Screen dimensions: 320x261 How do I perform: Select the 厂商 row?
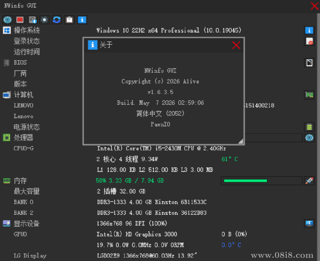tap(20, 73)
